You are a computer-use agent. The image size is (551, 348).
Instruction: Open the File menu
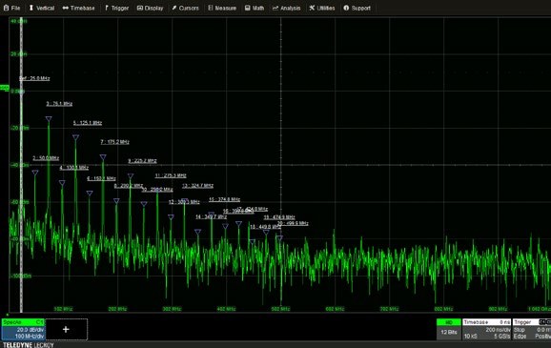[x=12, y=8]
